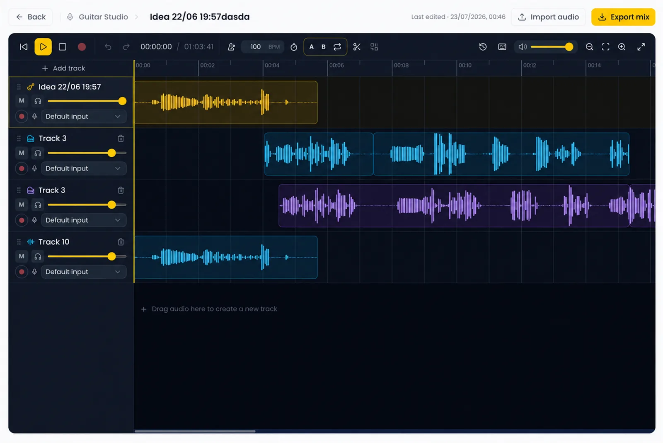Mute master volume speaker icon
This screenshot has width=663, height=443.
[523, 47]
